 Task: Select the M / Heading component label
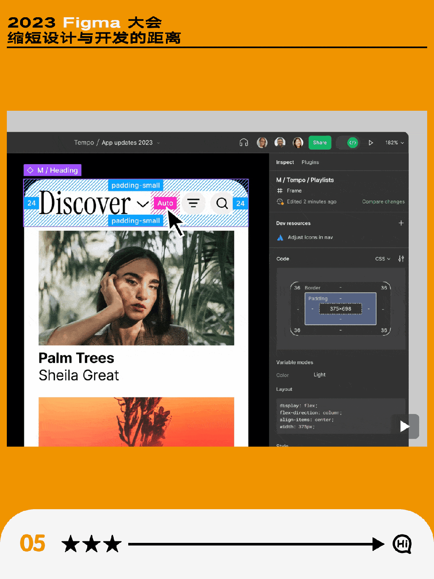click(x=53, y=171)
